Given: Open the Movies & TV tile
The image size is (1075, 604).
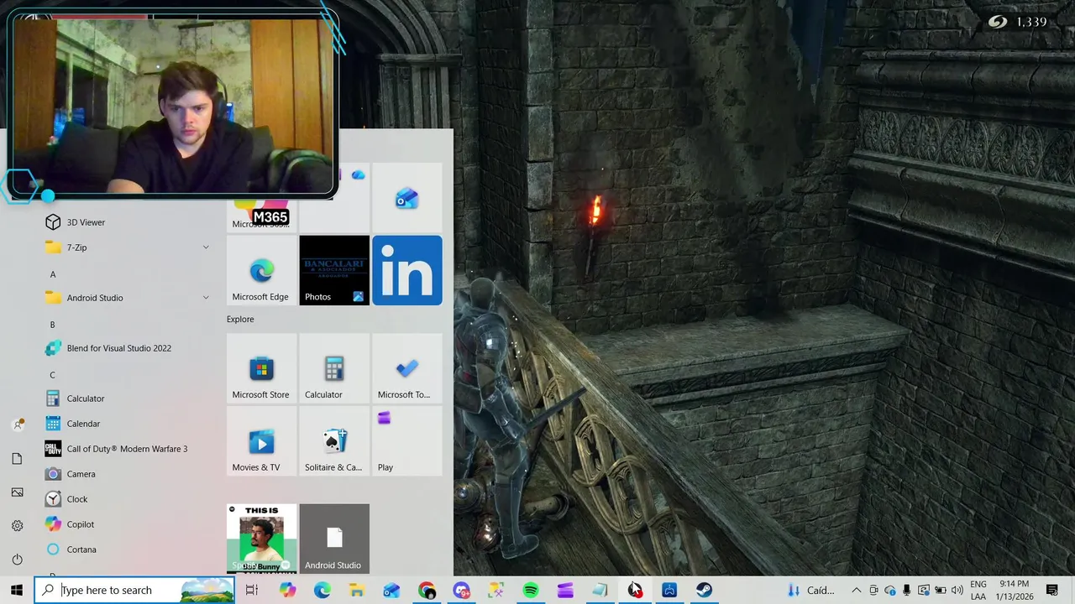Looking at the screenshot, I should click(x=261, y=441).
